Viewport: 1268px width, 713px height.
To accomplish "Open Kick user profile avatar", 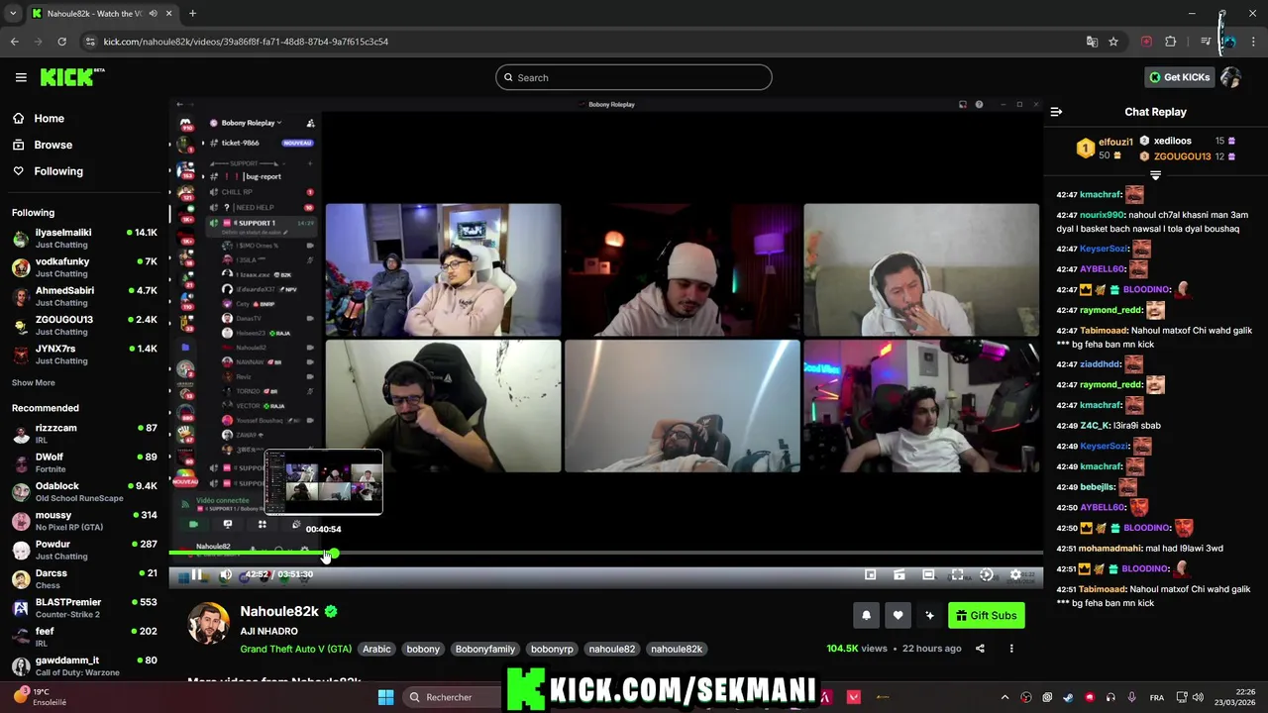I will click(1231, 77).
